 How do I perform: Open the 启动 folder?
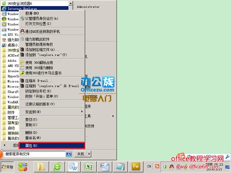[10, 128]
